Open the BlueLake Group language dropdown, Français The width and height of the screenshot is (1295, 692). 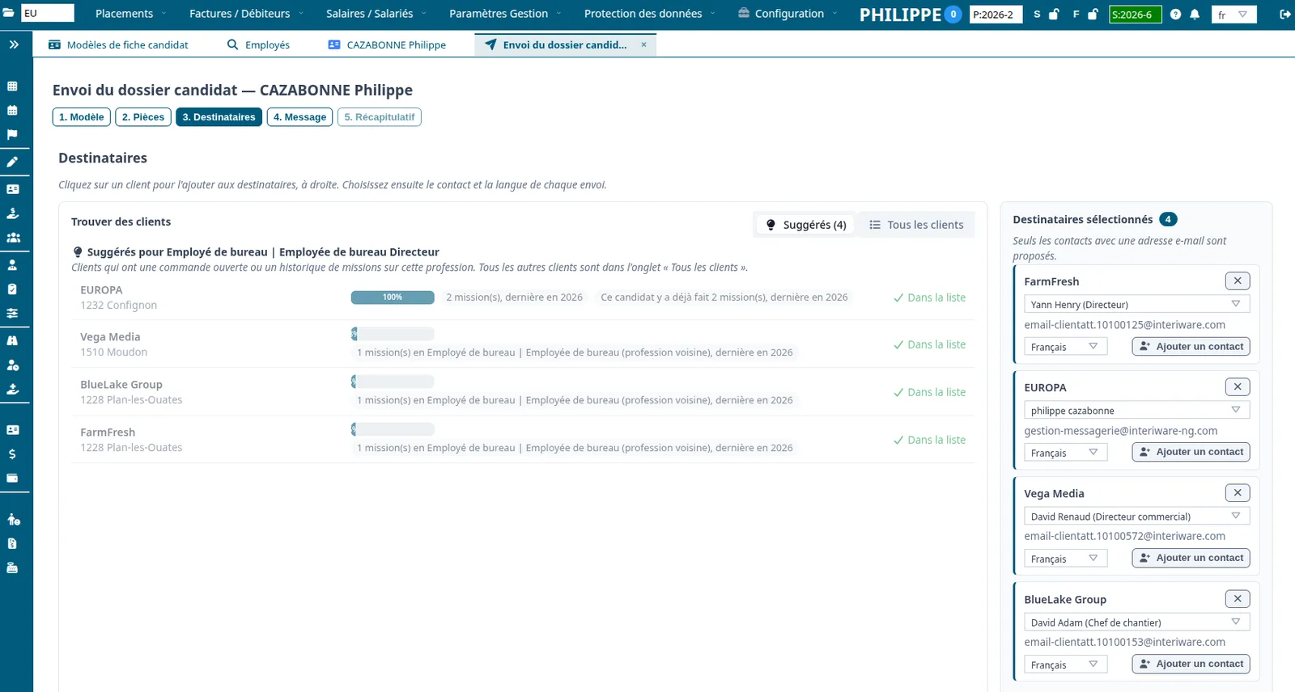pyautogui.click(x=1065, y=665)
